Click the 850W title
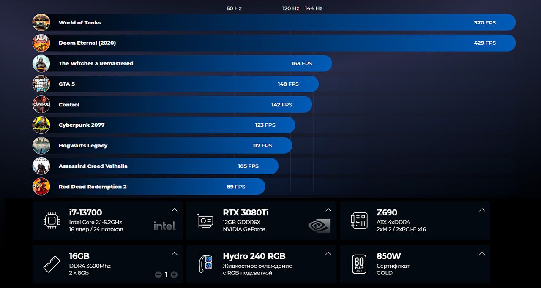This screenshot has height=288, width=541. click(388, 256)
